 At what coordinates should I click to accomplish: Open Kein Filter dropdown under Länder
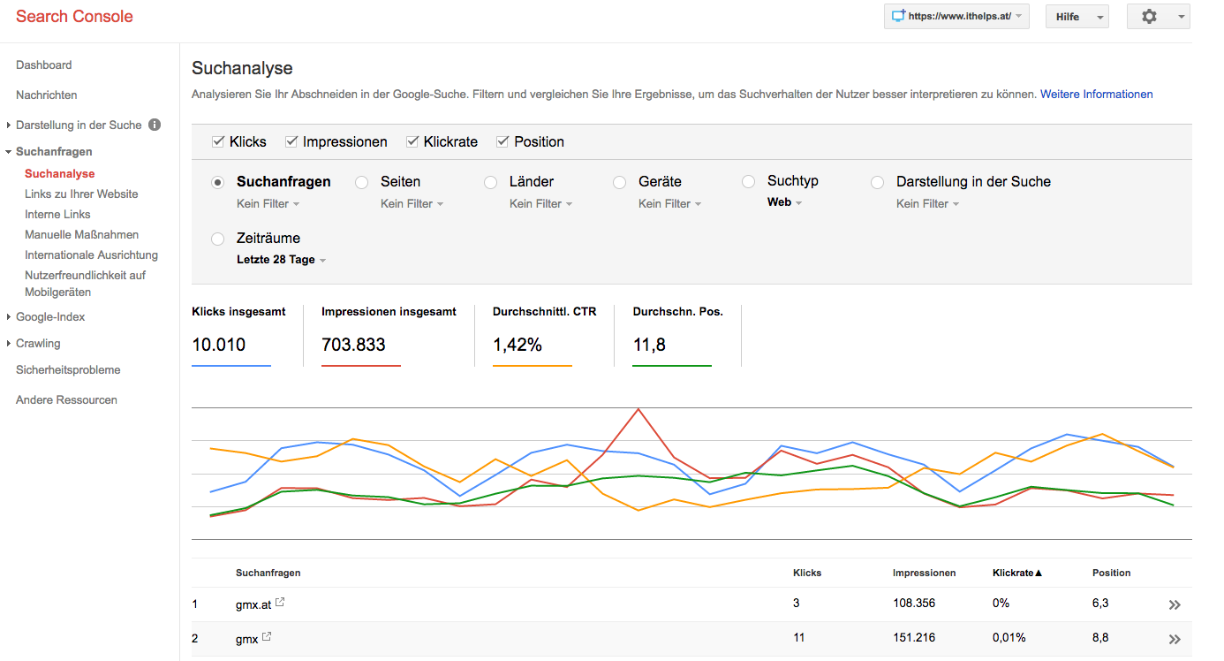pyautogui.click(x=540, y=203)
